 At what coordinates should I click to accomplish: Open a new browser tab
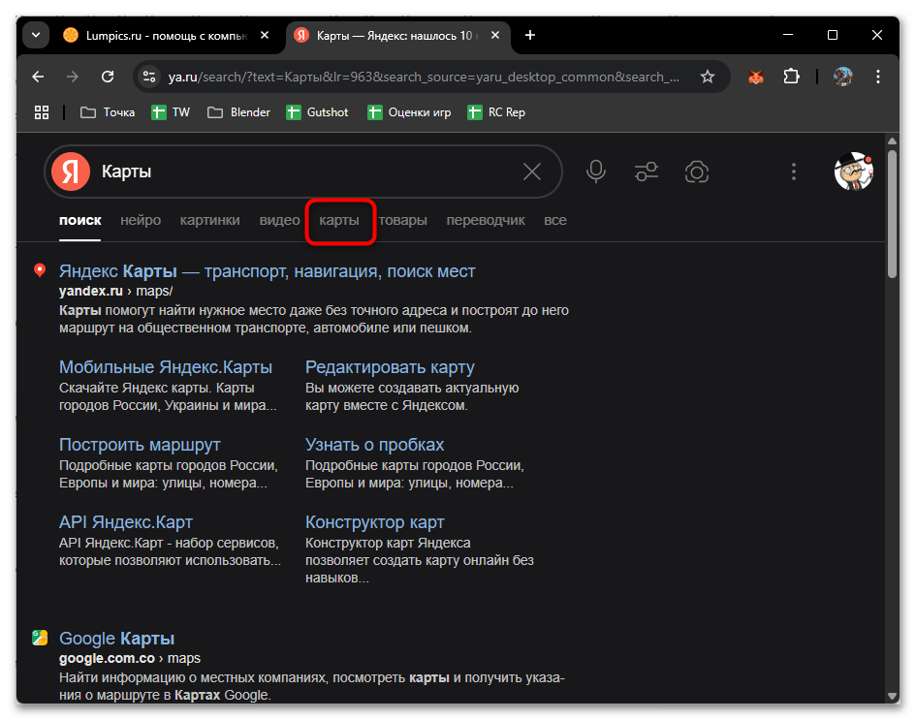[530, 35]
